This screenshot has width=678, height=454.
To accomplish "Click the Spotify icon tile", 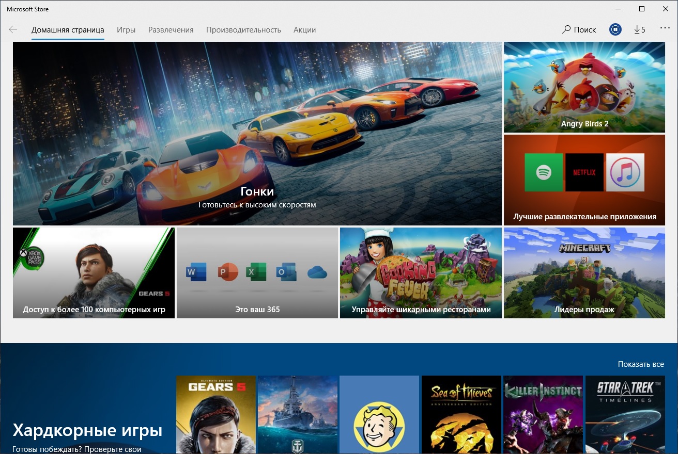I will click(544, 172).
